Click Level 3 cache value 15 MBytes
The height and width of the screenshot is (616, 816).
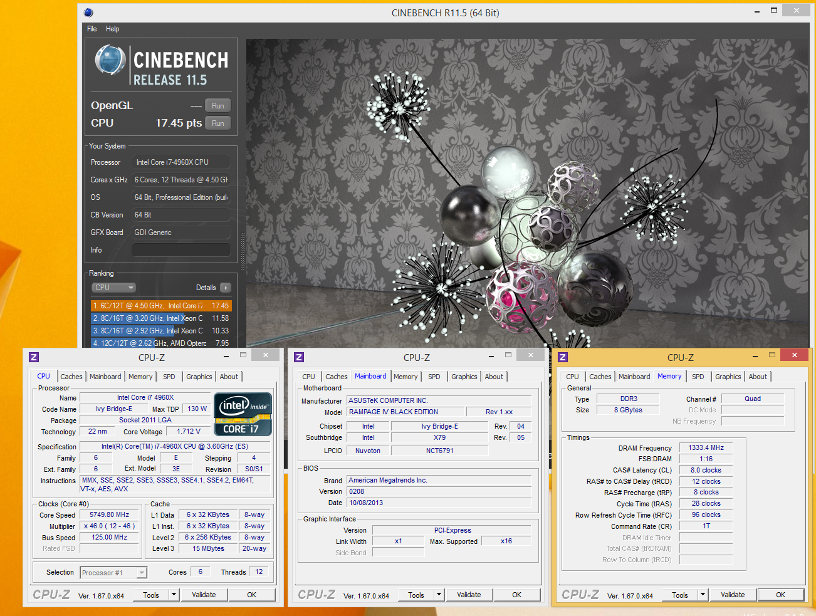coord(208,548)
